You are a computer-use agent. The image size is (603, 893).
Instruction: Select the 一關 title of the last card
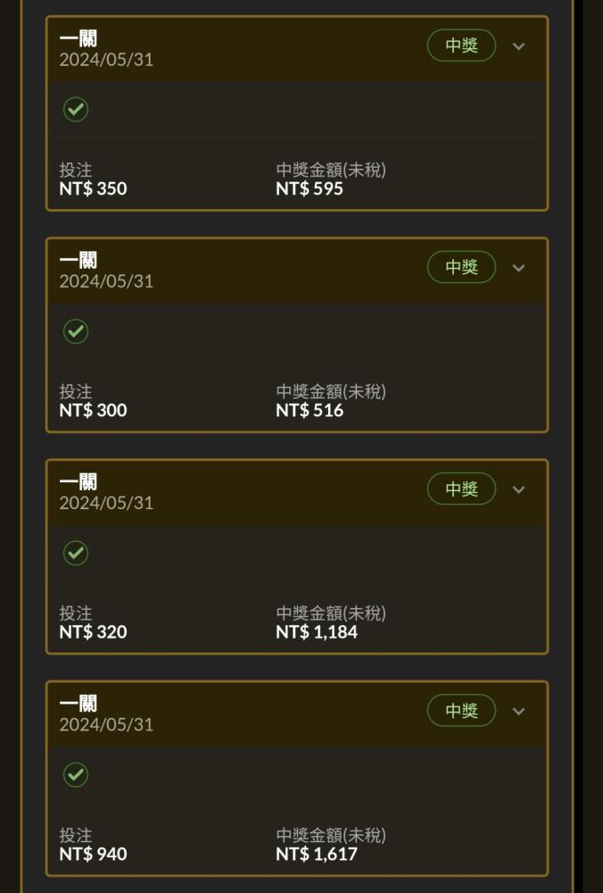(x=78, y=703)
